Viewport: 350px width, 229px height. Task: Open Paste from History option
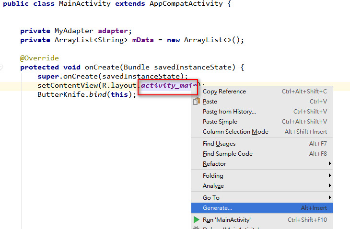(x=262, y=112)
